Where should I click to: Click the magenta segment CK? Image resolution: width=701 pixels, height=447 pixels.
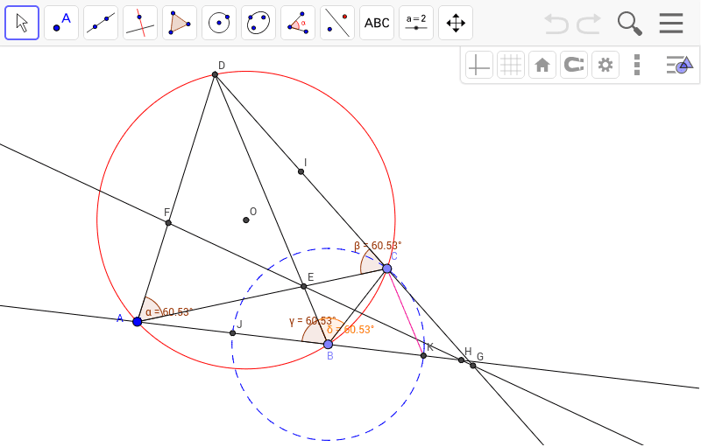[406, 312]
